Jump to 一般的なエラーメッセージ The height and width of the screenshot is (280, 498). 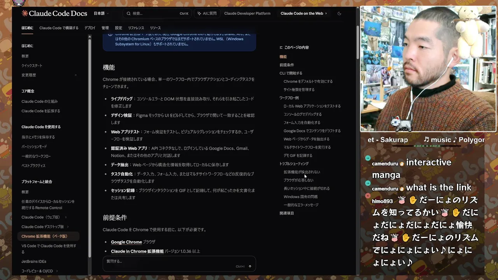[301, 205]
